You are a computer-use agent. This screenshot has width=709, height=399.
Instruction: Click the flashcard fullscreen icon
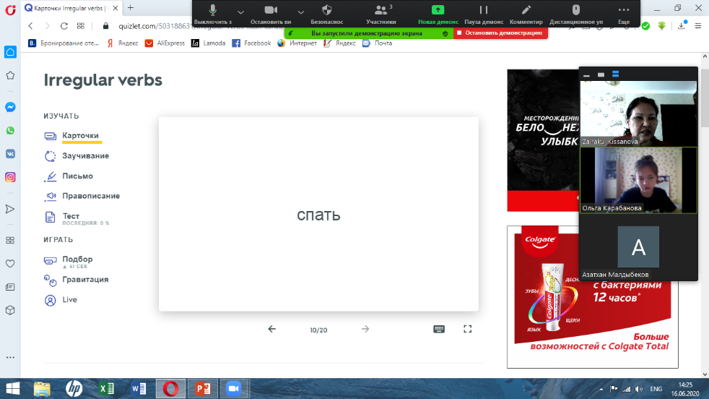[467, 329]
